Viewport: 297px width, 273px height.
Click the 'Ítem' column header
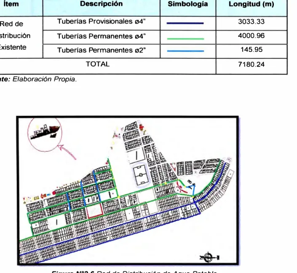click(11, 4)
